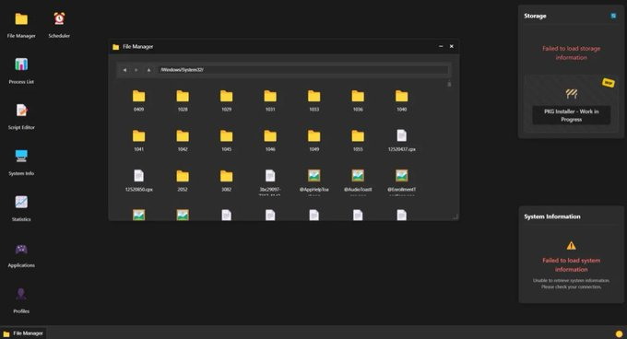
Task: Click the PKG Installer construction barrier icon
Action: 571,94
